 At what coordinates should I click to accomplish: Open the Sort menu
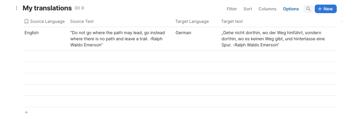(248, 9)
